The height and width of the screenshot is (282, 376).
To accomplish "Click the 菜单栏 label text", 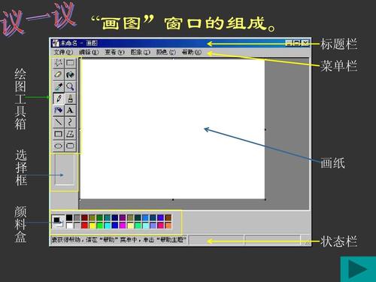I will pyautogui.click(x=338, y=66).
